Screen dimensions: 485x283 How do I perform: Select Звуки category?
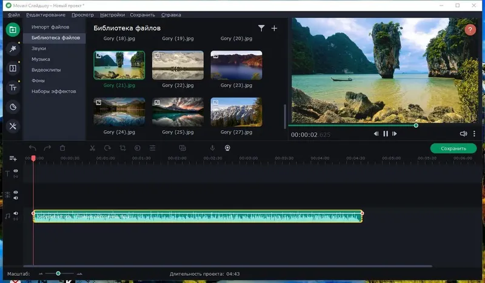point(39,48)
